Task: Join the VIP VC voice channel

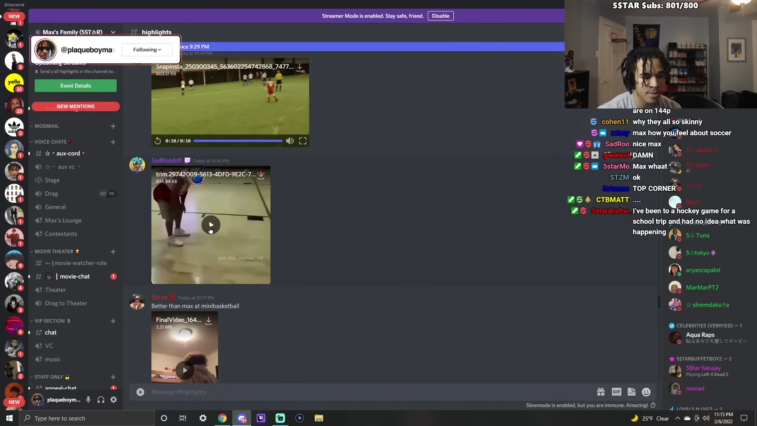Action: (75, 346)
